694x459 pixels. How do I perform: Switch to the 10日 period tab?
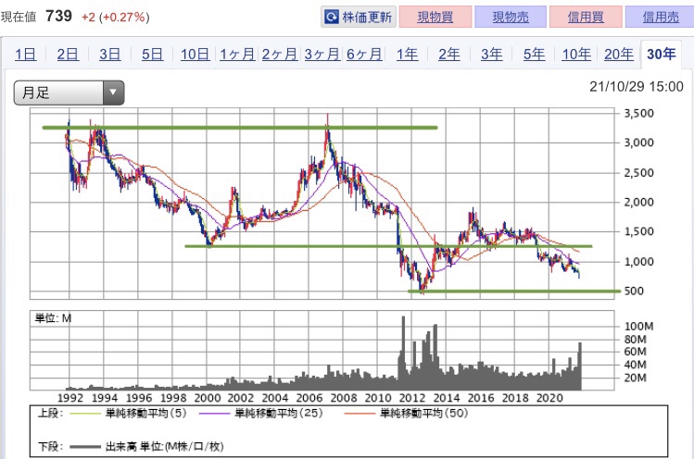[195, 54]
